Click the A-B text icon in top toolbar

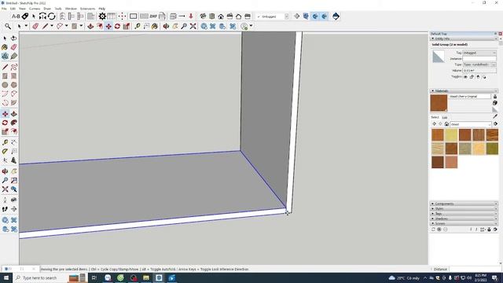pos(16,16)
